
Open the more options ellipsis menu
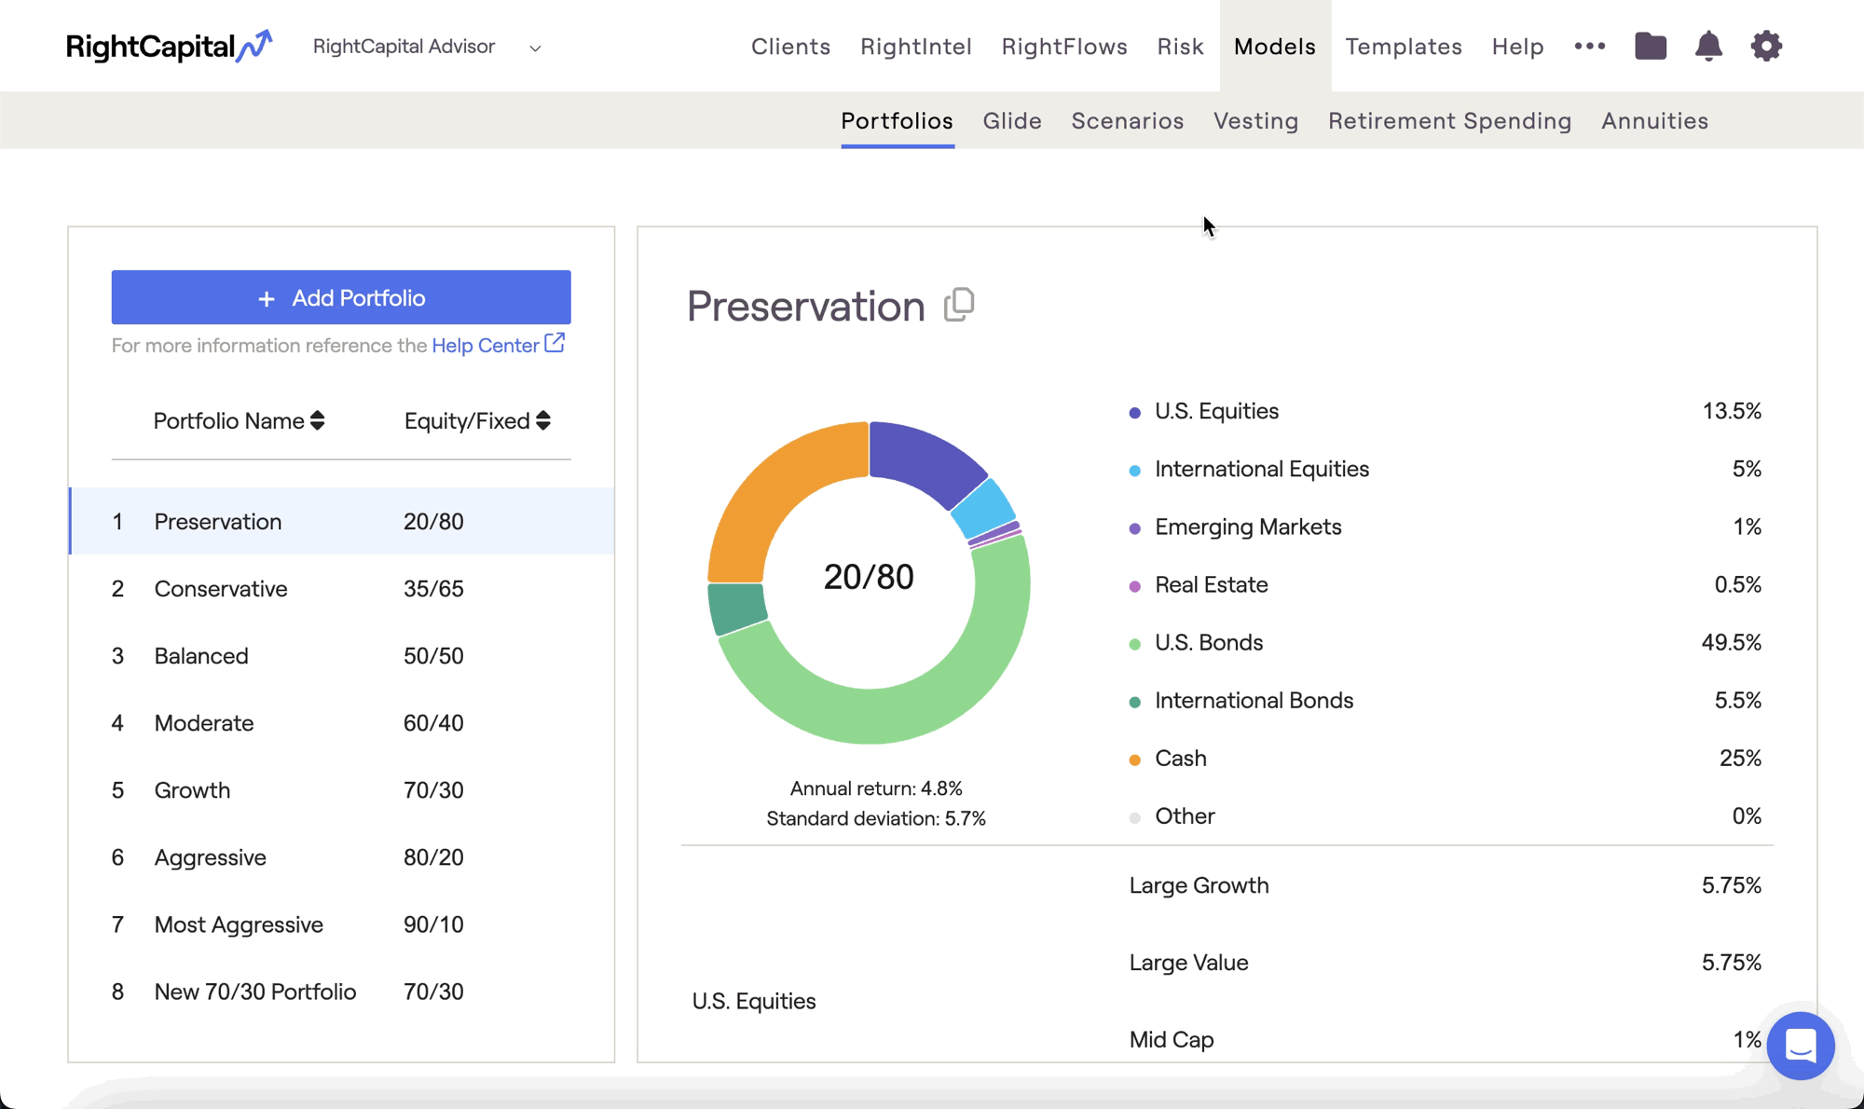click(x=1590, y=46)
